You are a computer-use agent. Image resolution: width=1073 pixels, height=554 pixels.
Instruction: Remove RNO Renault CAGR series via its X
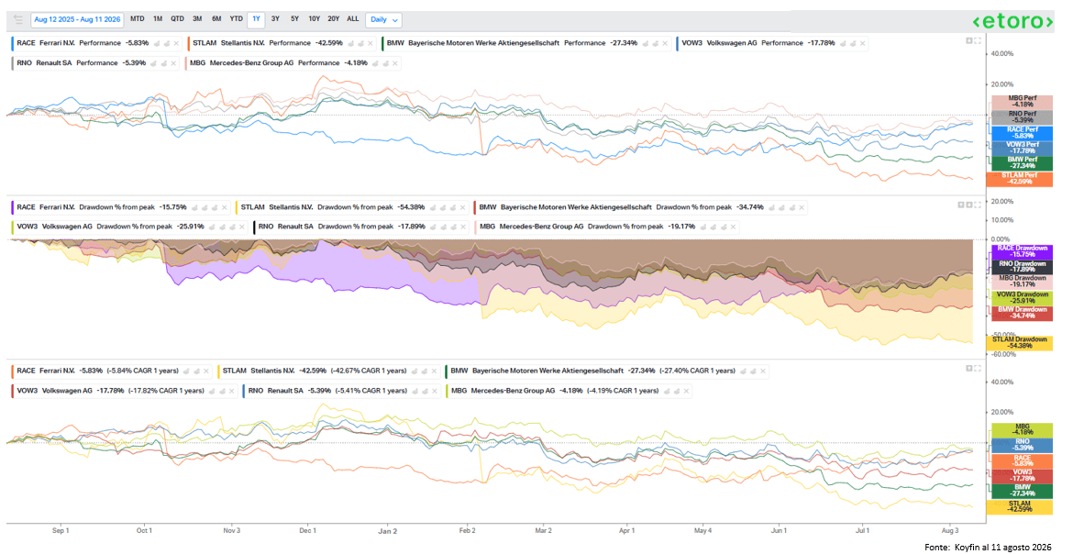point(436,391)
